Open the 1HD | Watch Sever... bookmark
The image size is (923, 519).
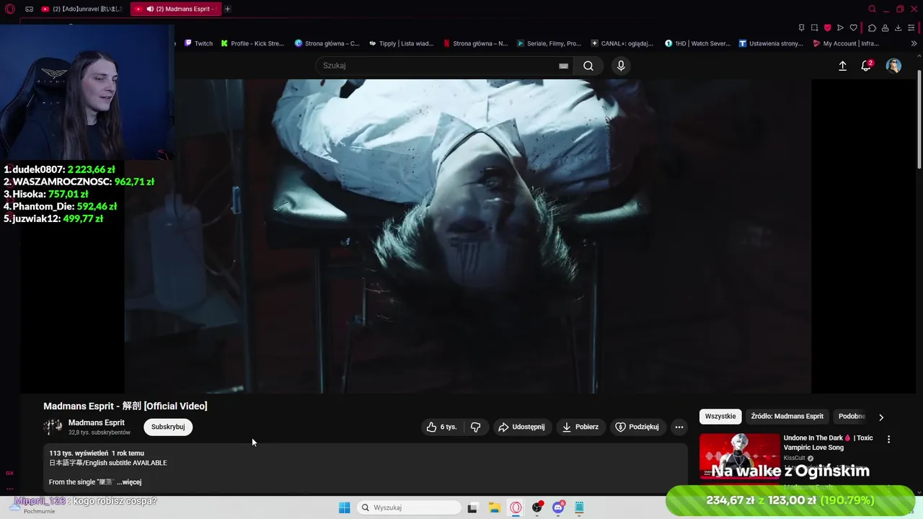click(x=697, y=43)
